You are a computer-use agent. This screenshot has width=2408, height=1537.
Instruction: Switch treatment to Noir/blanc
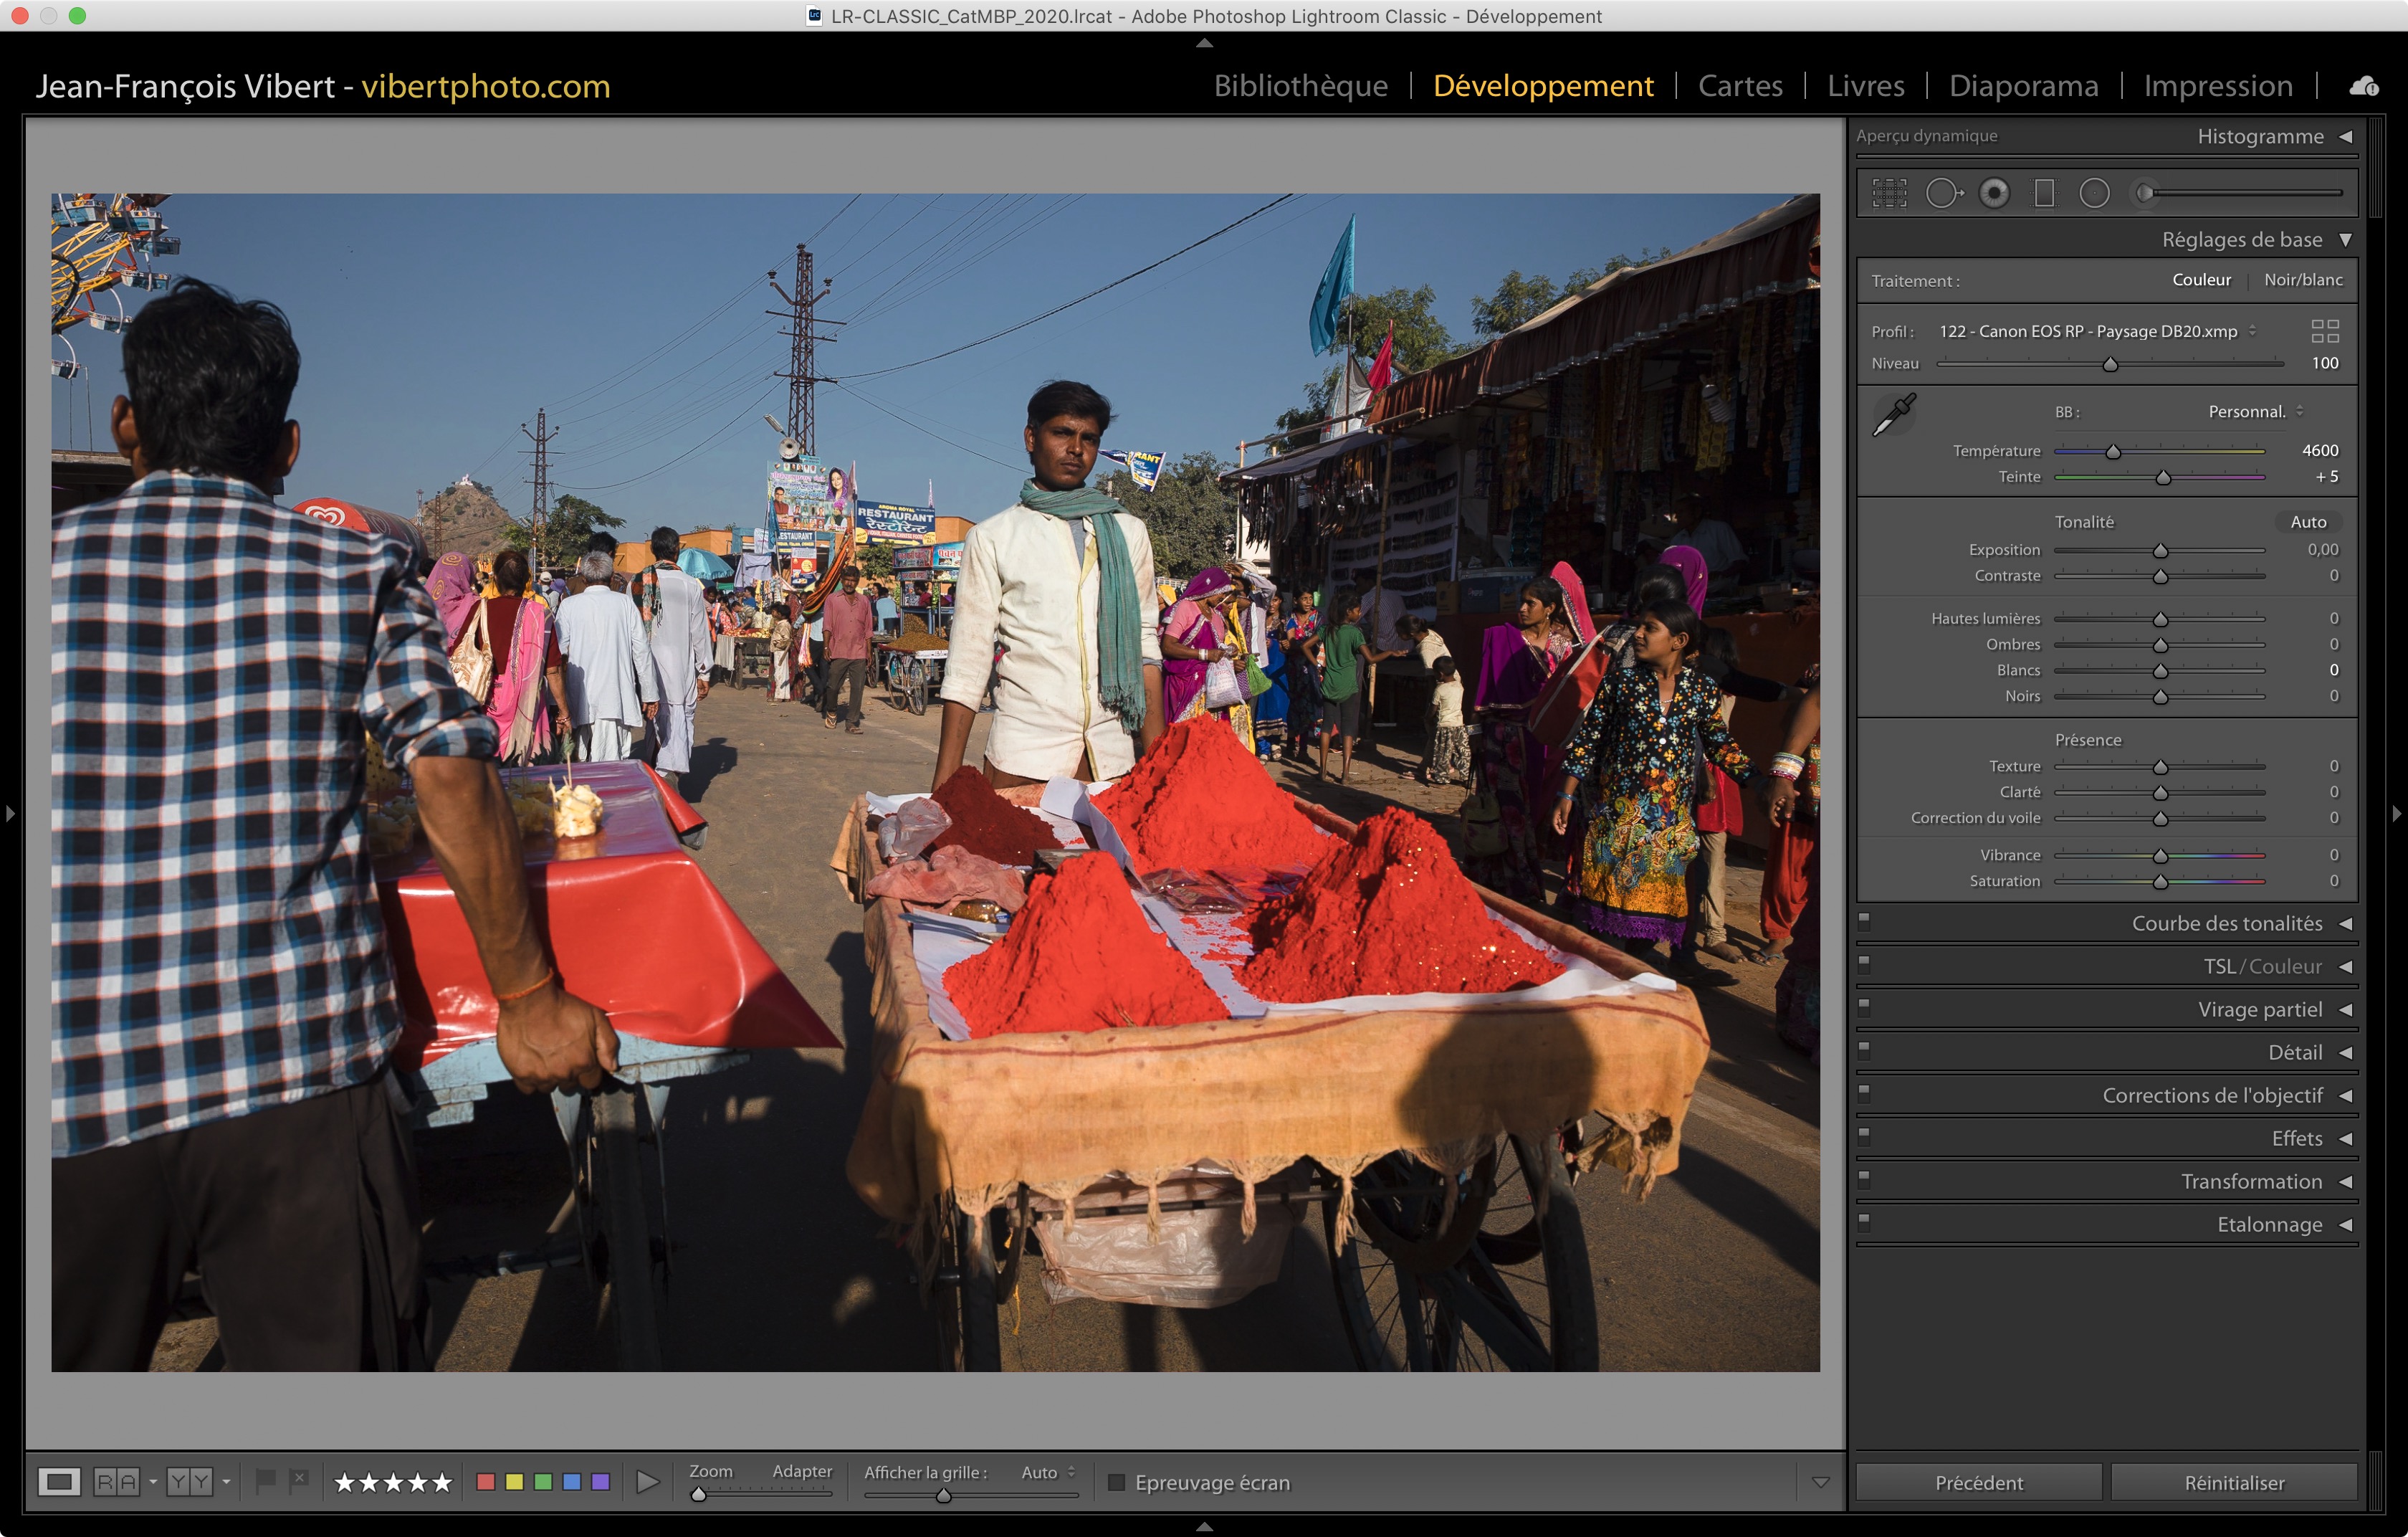point(2303,280)
